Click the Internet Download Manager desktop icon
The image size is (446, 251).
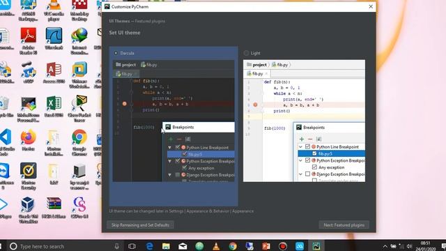(x=79, y=41)
